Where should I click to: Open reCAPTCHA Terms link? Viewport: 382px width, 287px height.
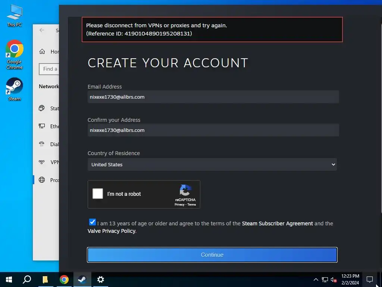191,204
